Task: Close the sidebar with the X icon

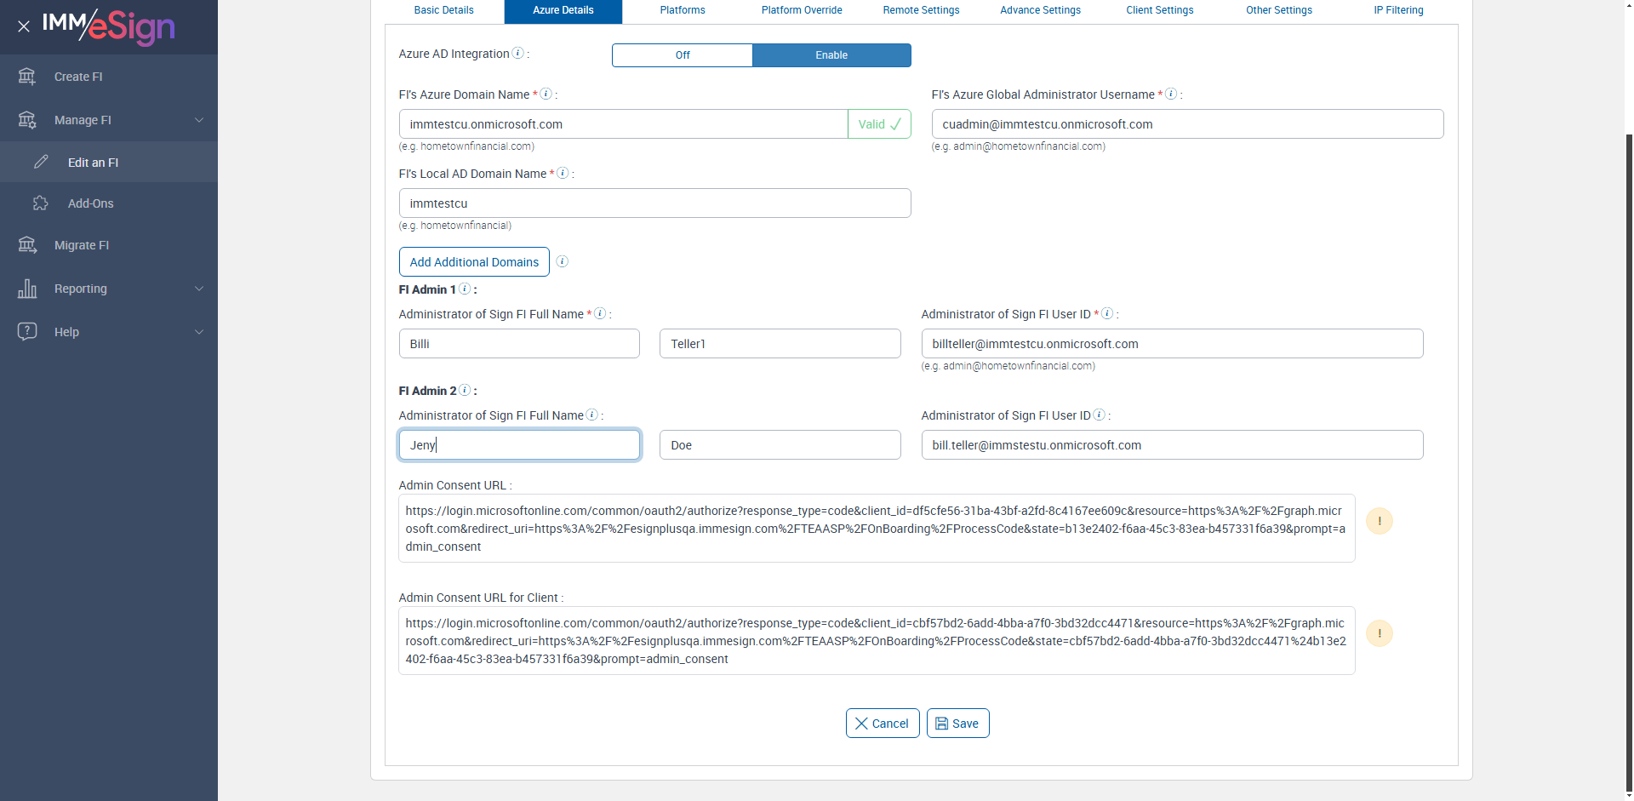Action: click(24, 26)
